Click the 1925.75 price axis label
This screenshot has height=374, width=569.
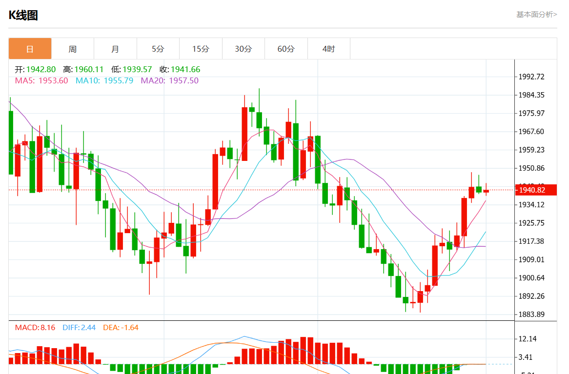tap(531, 223)
